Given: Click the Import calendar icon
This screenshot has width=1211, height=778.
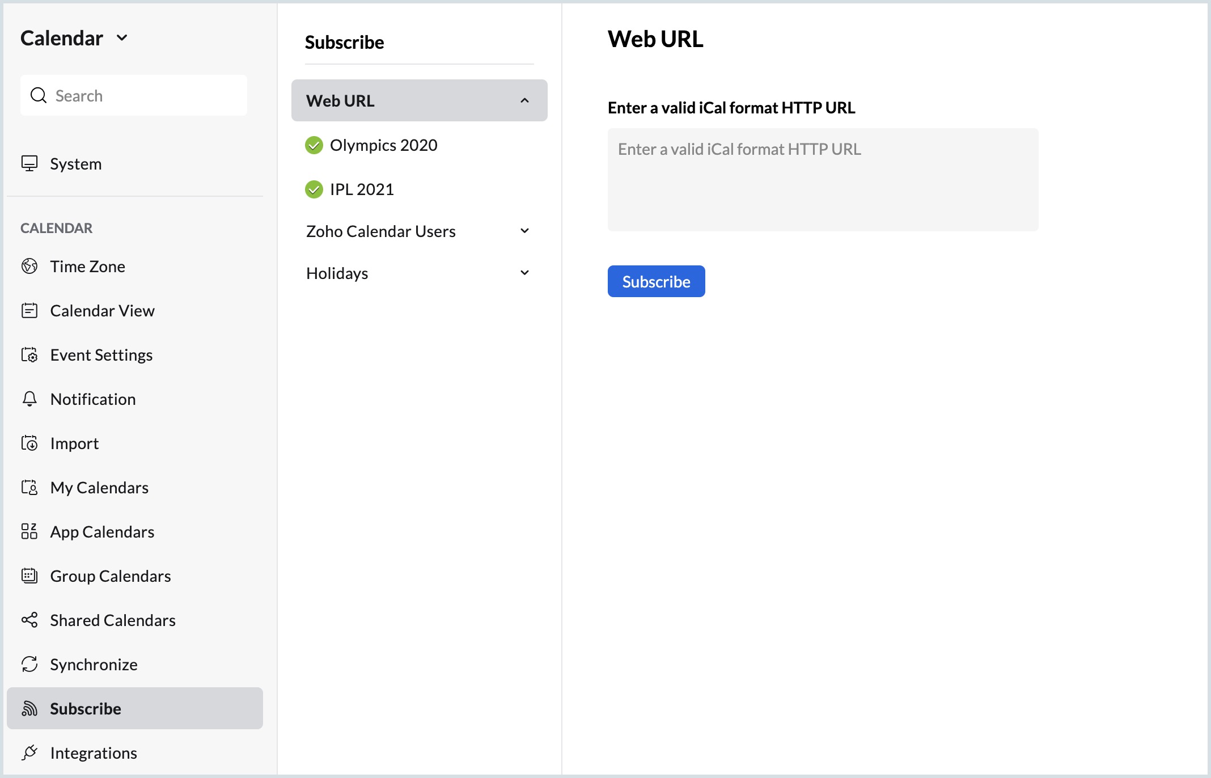Looking at the screenshot, I should 29,443.
